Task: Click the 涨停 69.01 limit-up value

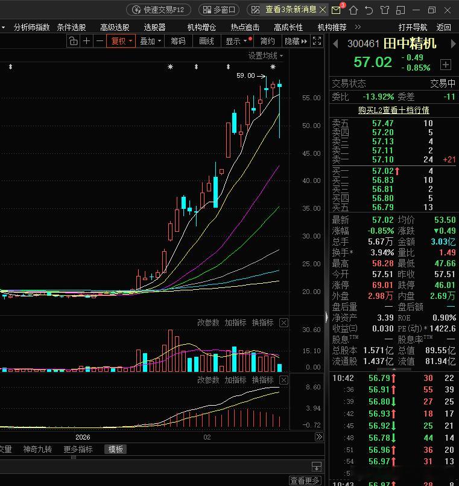Action: click(383, 285)
